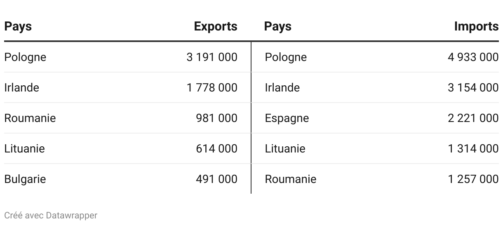The image size is (503, 225).
Task: Select the left Pays column header
Action: (x=18, y=27)
